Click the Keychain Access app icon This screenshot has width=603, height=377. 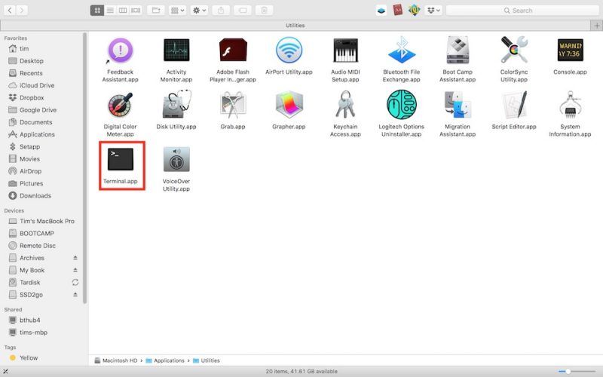pos(345,106)
